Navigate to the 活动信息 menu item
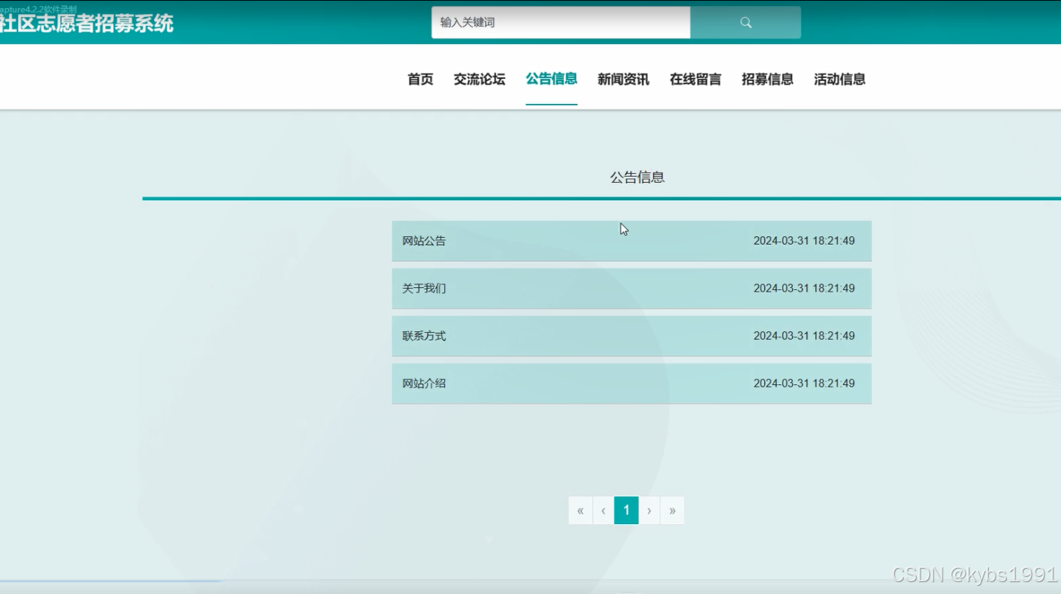The image size is (1061, 594). [x=839, y=79]
